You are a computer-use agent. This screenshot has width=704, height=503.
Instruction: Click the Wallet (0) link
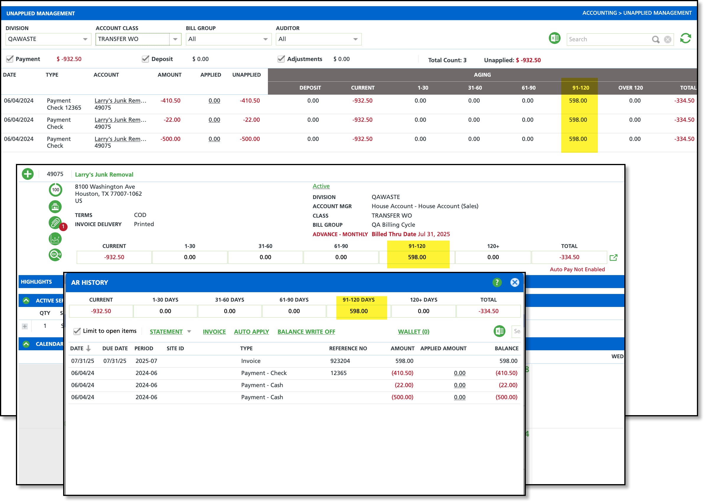413,332
